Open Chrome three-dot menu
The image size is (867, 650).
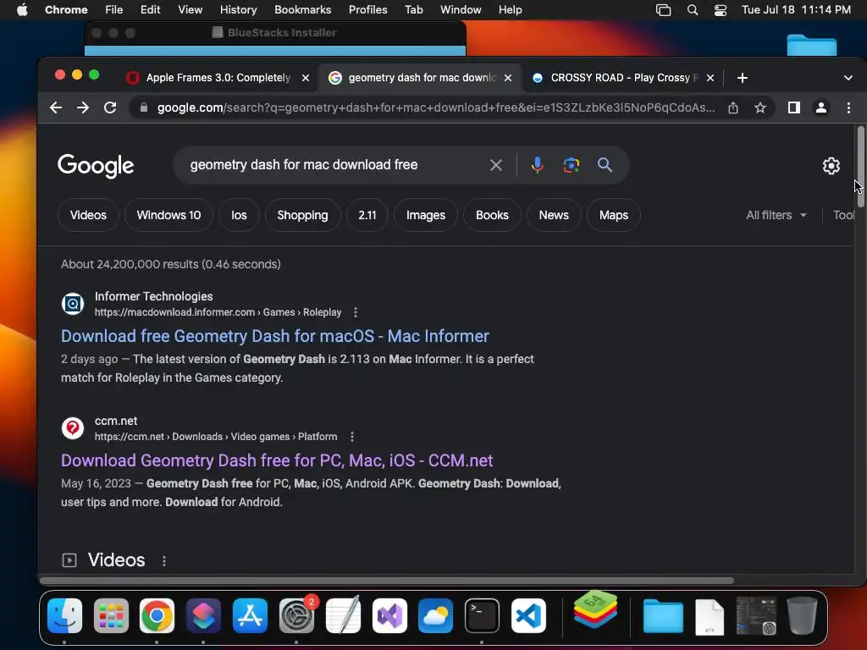(848, 107)
